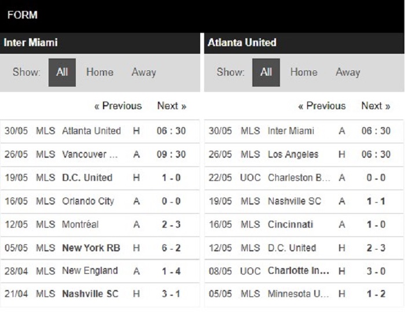This screenshot has height=312, width=405.
Task: Click the Vancouver fixture on 26/05
Action: click(100, 154)
